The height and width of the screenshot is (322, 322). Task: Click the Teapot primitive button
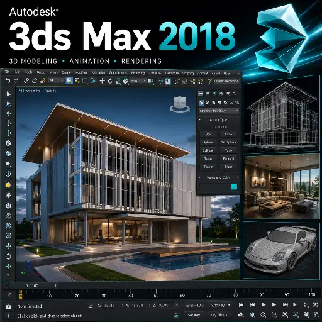(208, 167)
